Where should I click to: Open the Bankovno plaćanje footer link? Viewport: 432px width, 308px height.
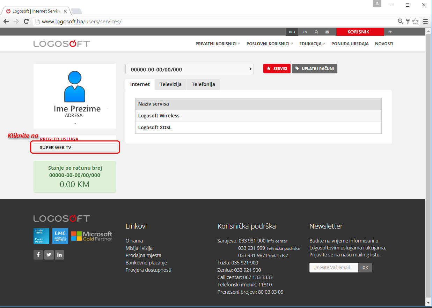click(146, 263)
